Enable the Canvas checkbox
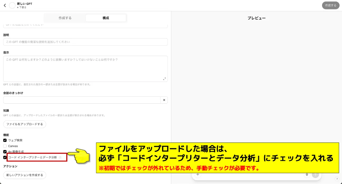This screenshot has width=342, height=184. tap(4, 146)
